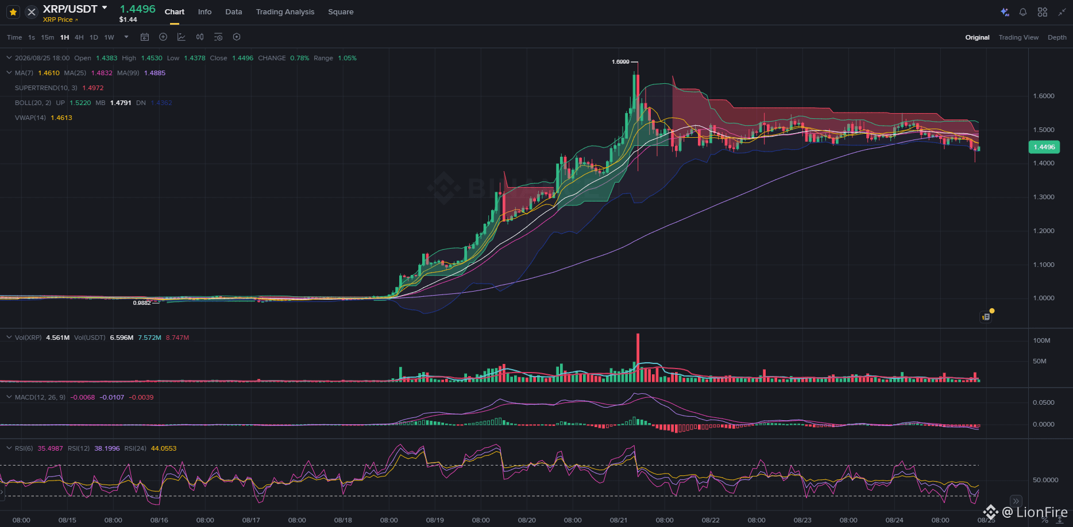The image size is (1073, 527).
Task: Open the AI assistant sparkle icon
Action: (1005, 12)
